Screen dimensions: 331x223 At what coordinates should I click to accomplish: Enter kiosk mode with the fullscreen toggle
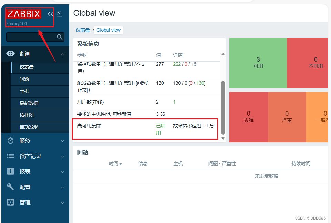pos(60,14)
